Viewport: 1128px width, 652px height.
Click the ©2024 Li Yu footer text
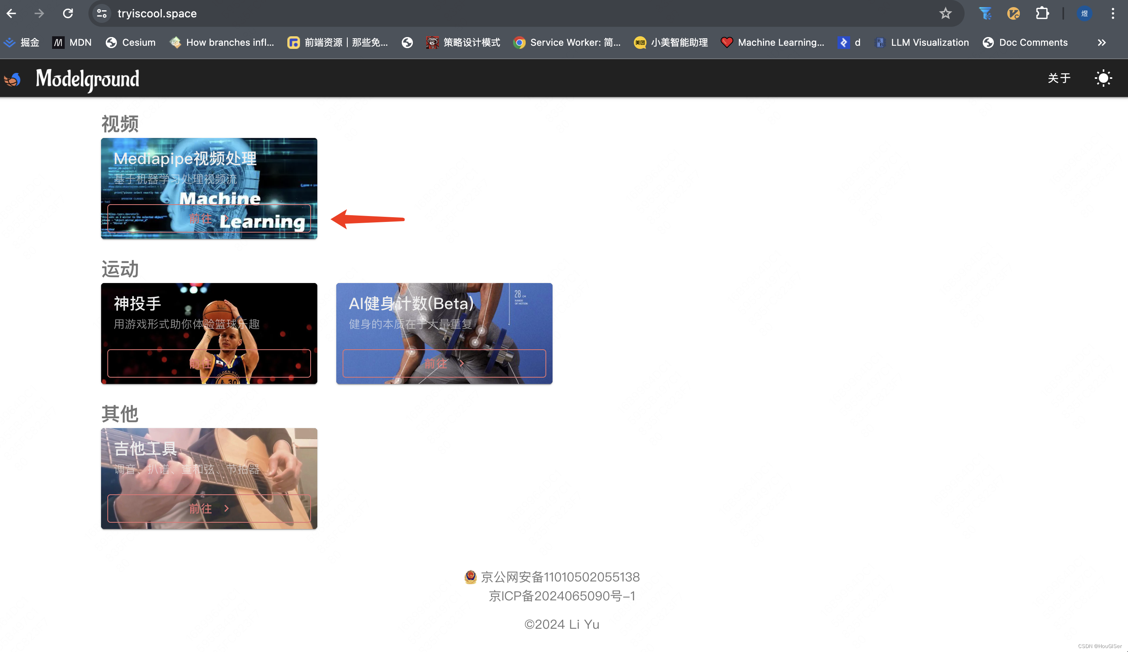[x=562, y=624]
